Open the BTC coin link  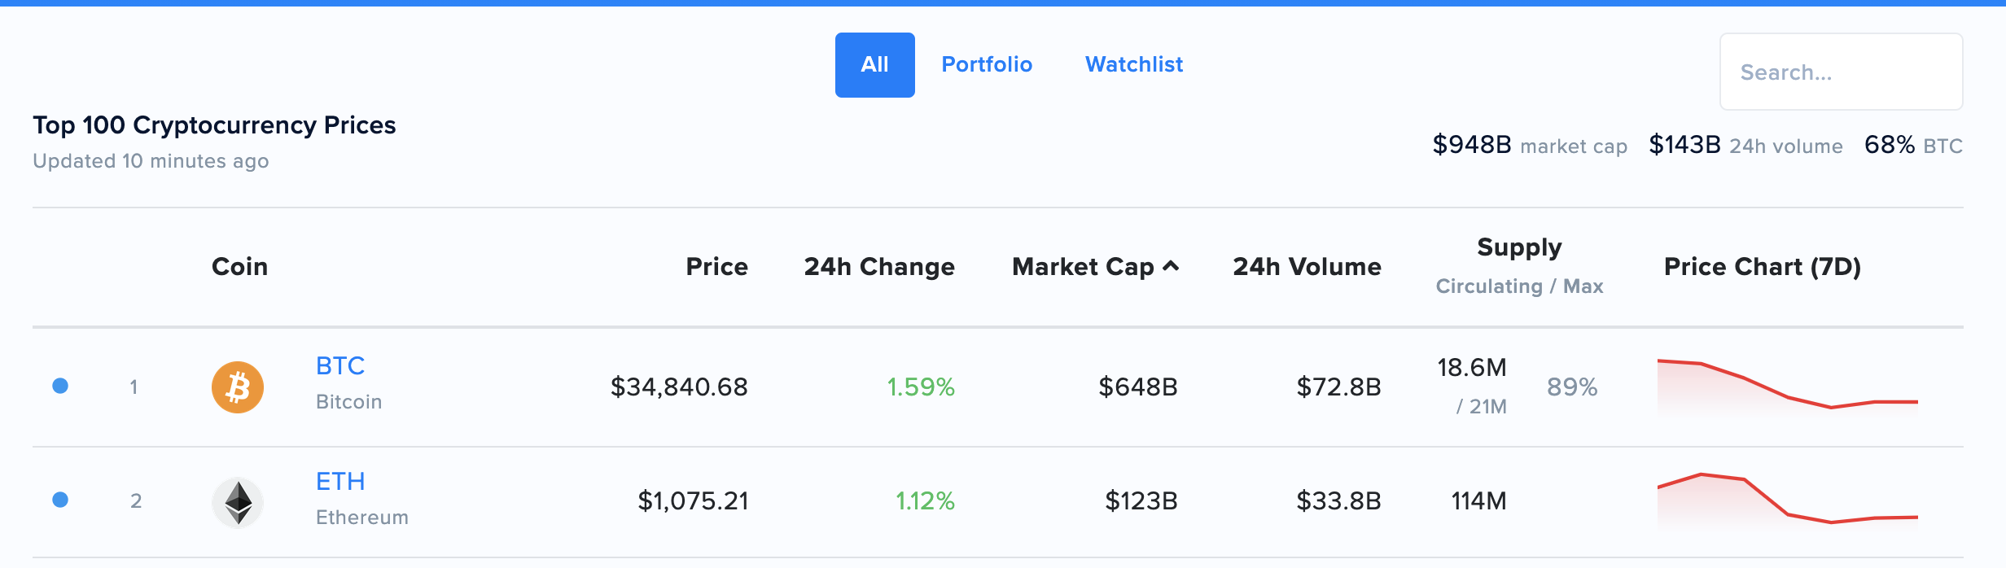339,365
